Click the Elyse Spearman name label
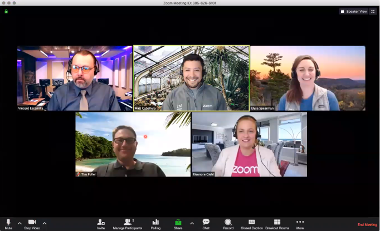This screenshot has width=380, height=231. (262, 108)
